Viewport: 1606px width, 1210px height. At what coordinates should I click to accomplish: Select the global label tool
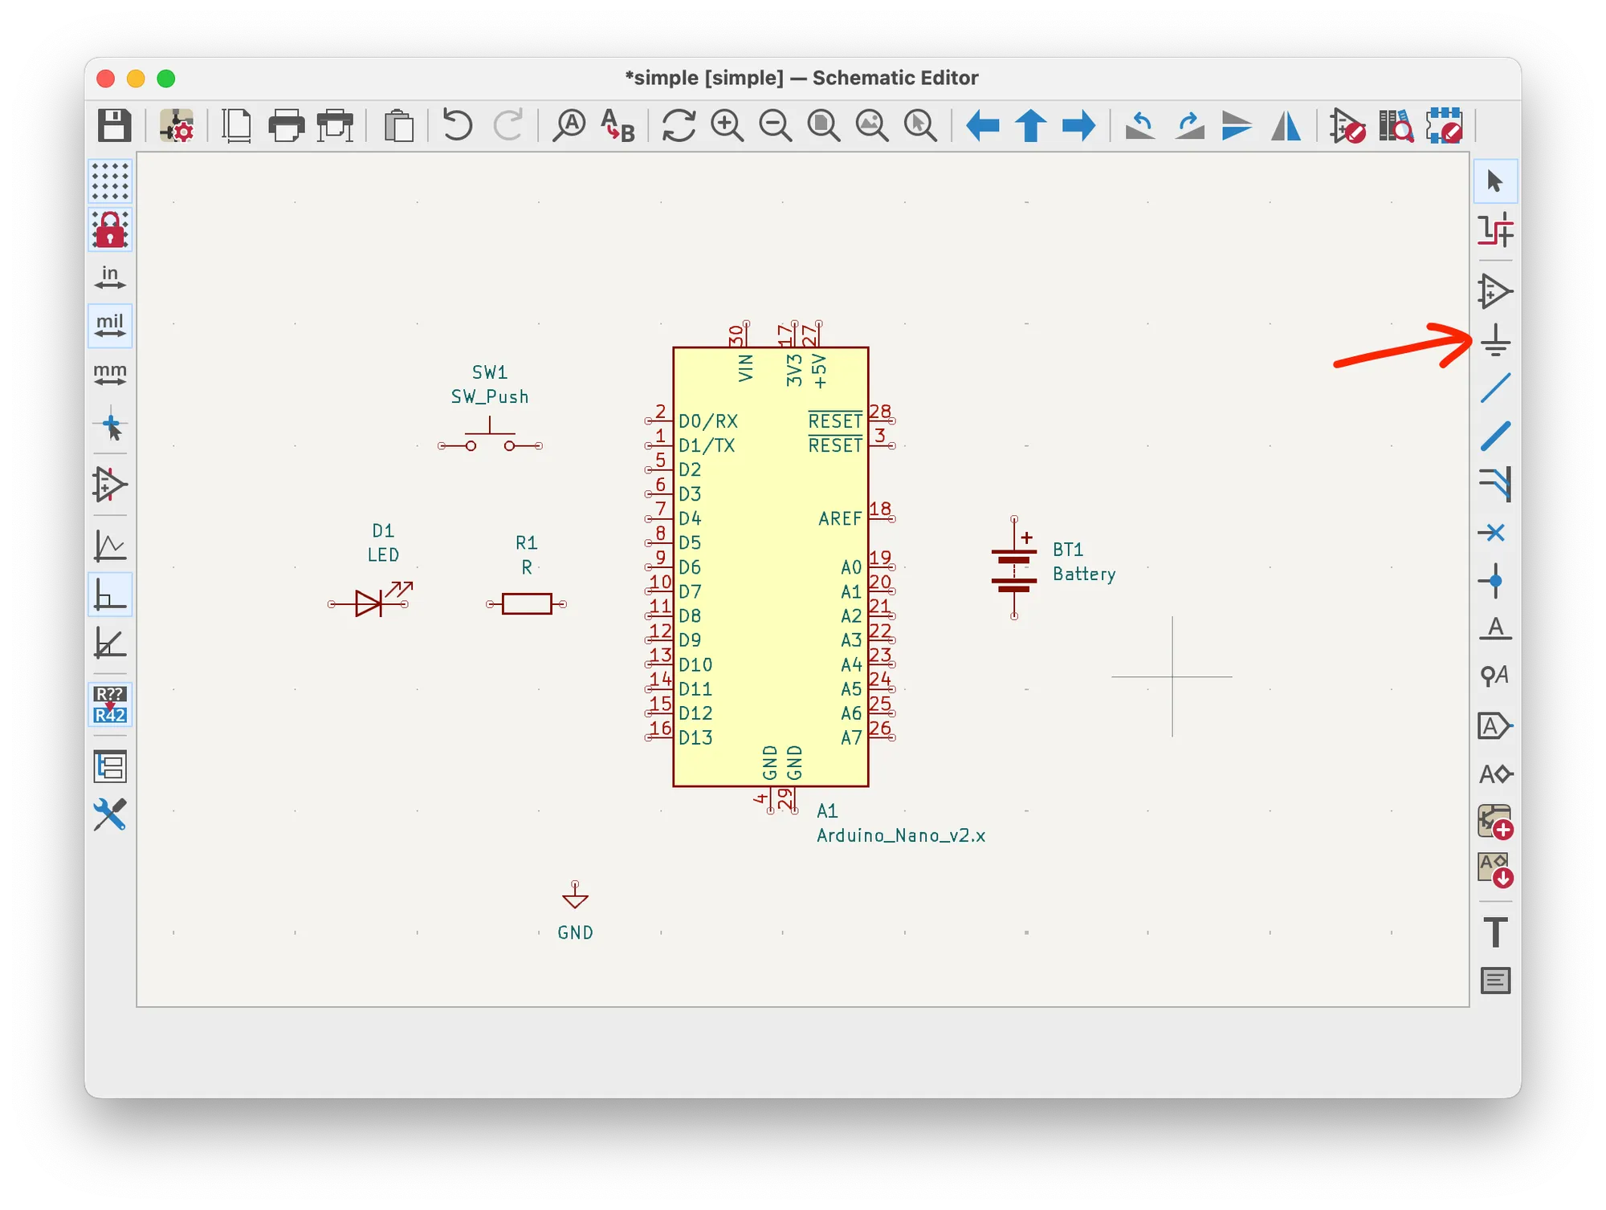(x=1495, y=726)
